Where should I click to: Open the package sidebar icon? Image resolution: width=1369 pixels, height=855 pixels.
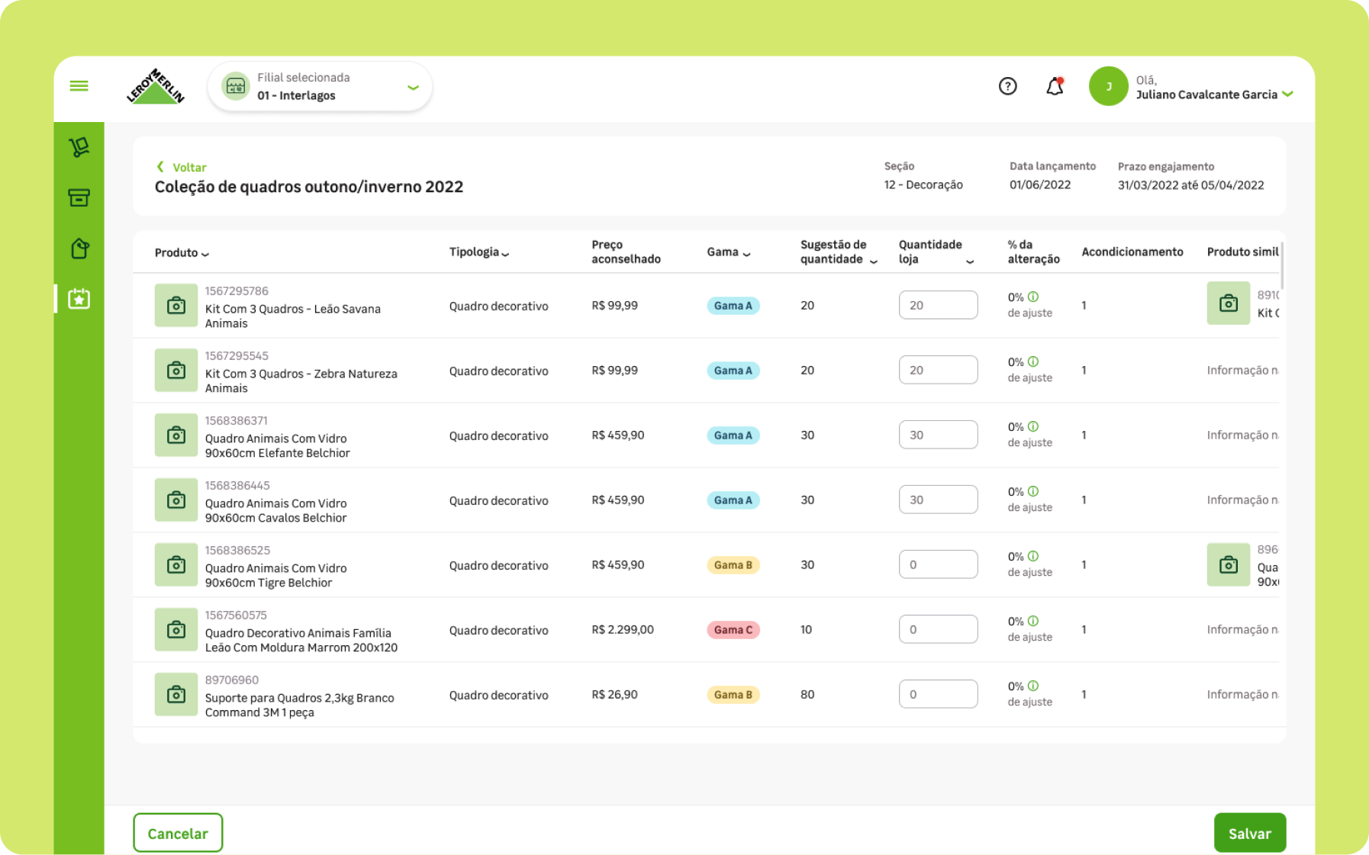click(79, 249)
